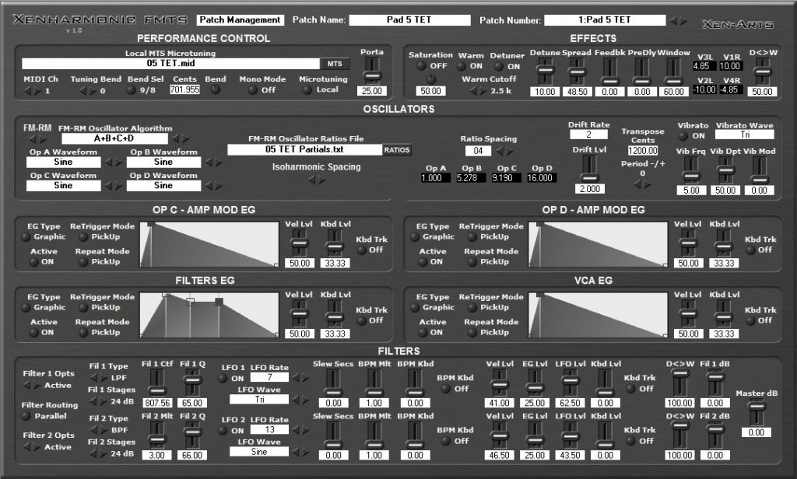Click Filter 1 Opts Active left arrow
Screen dimensions: 797x479
(27, 386)
